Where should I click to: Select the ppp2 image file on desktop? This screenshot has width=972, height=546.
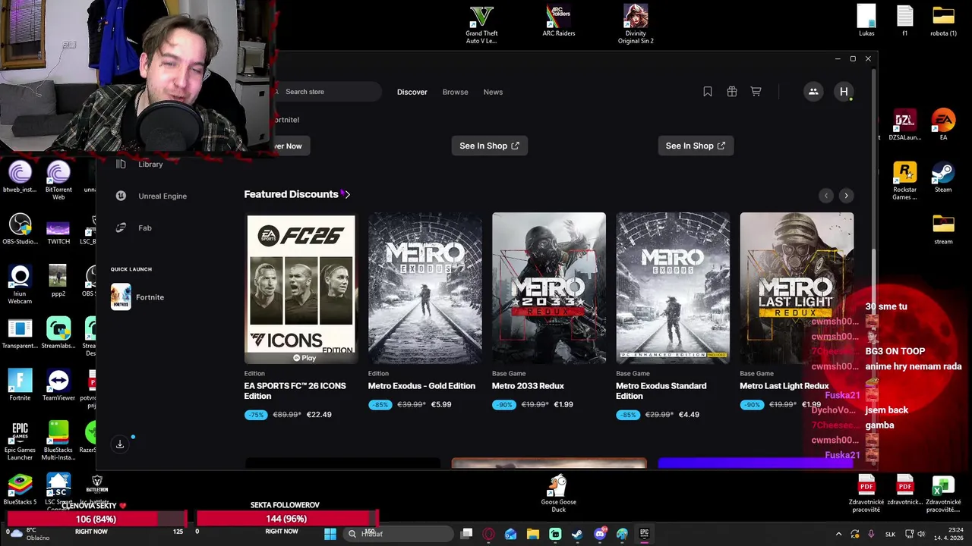(x=58, y=281)
